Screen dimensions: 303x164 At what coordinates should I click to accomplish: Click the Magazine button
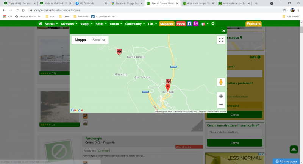(x=167, y=23)
